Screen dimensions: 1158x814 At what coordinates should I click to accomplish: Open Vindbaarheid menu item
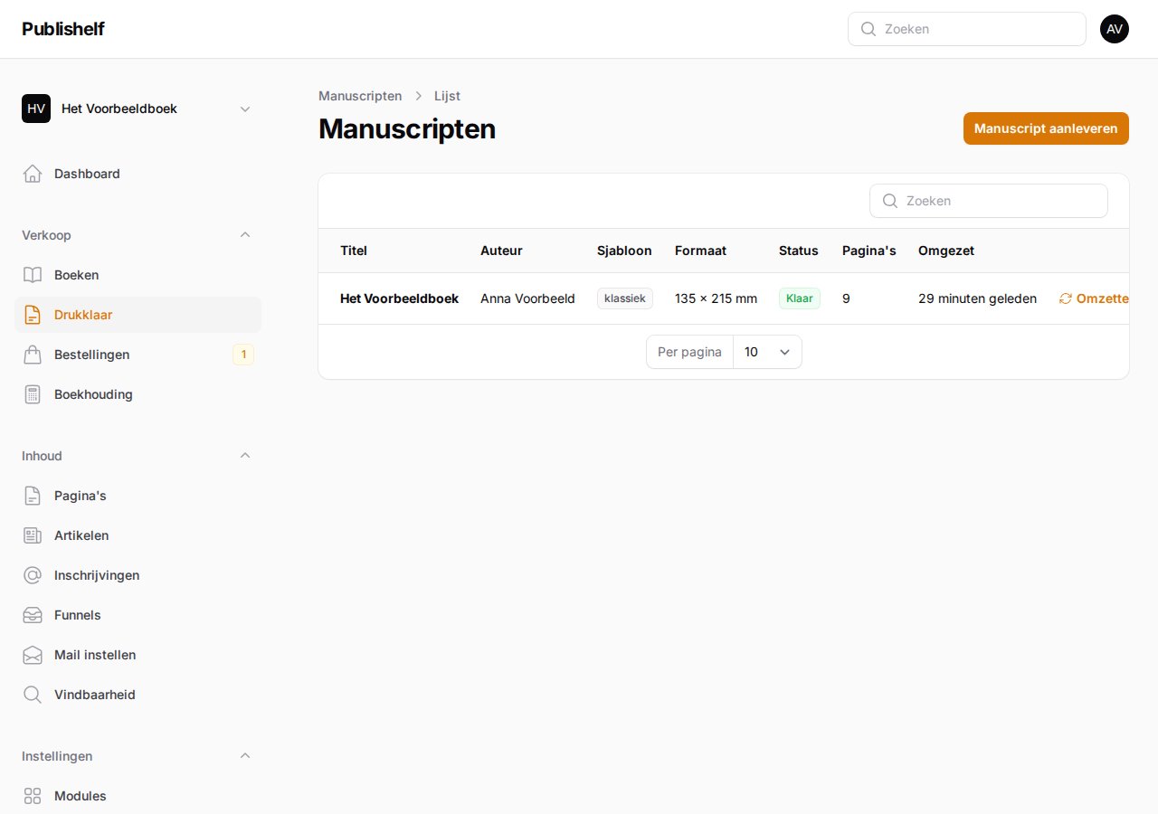coord(138,695)
